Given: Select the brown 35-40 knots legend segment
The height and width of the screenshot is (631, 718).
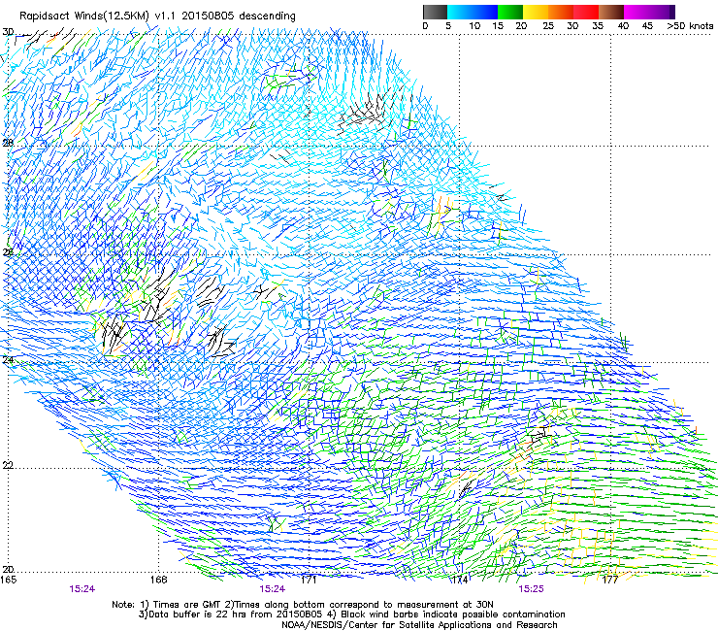Looking at the screenshot, I should pos(611,12).
